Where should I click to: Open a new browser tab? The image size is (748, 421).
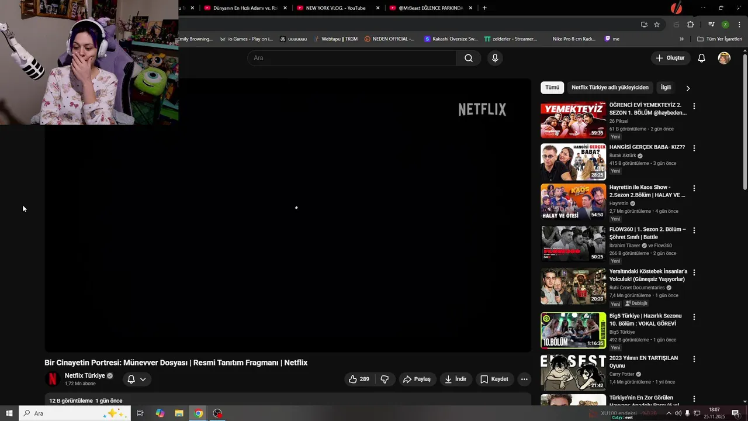pos(484,8)
